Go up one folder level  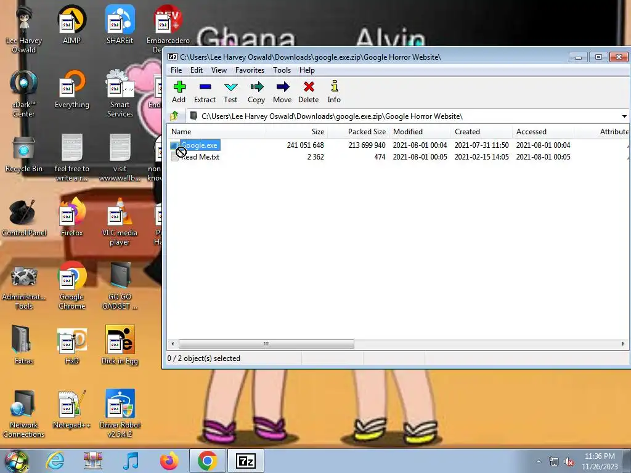(x=174, y=116)
